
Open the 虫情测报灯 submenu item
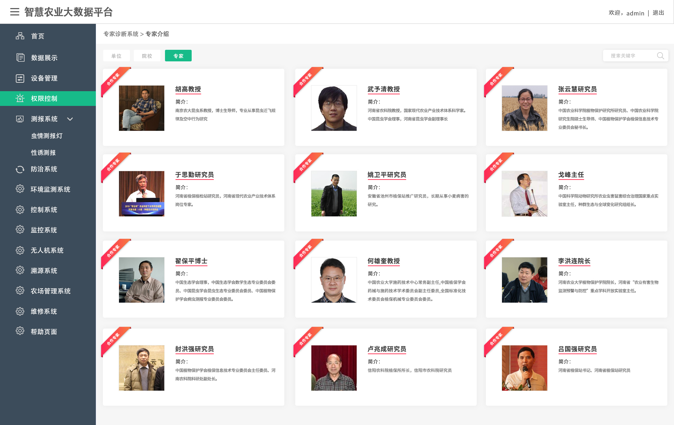(x=47, y=136)
